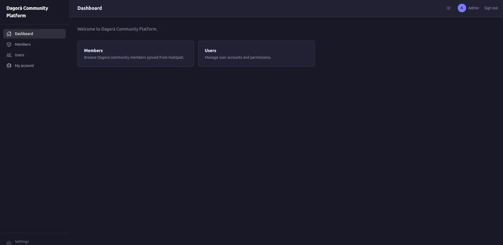Click the 'Welcome to Dagorà Community Platform.' text
This screenshot has height=245, width=503.
[117, 29]
